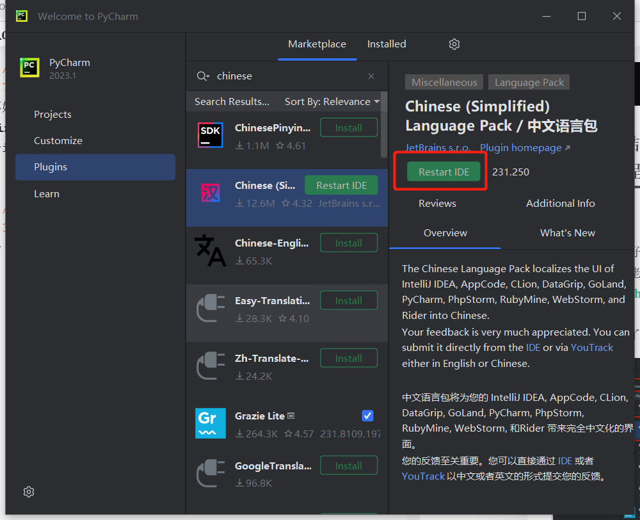Go to Plugins section

[95, 167]
